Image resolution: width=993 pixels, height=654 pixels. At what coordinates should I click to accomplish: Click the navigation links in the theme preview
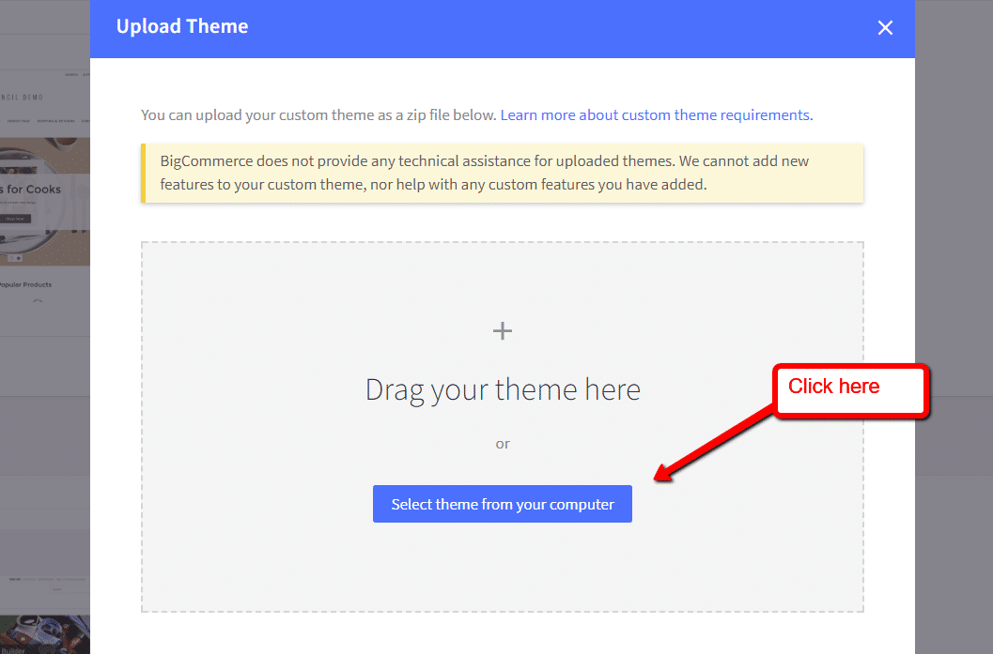pos(42,119)
